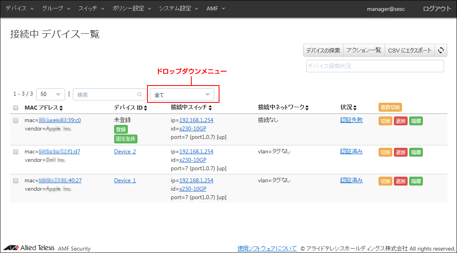457x253 pixels.
Task: Click the デバイス探索状況 input field
Action: pyautogui.click(x=375, y=66)
